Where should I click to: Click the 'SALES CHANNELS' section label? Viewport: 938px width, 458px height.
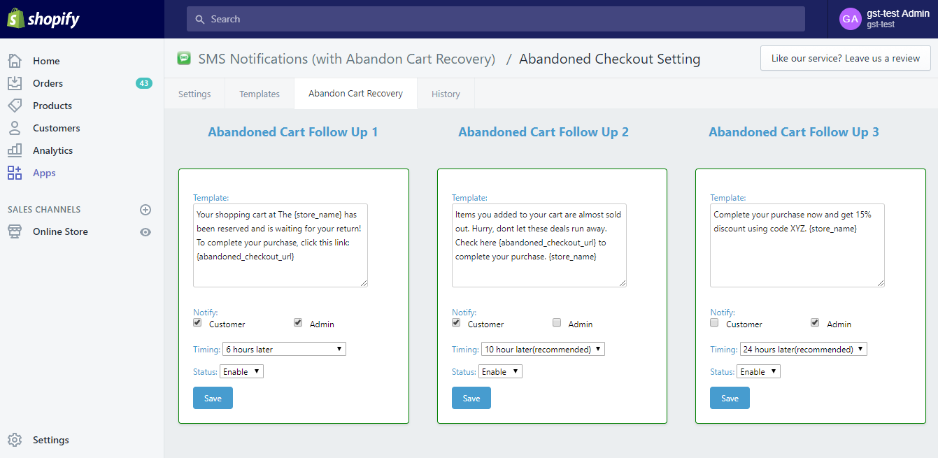pos(44,210)
